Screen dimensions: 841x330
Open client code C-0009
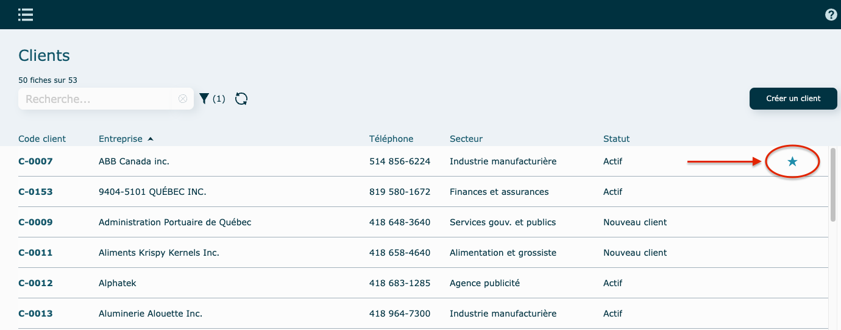(x=35, y=222)
